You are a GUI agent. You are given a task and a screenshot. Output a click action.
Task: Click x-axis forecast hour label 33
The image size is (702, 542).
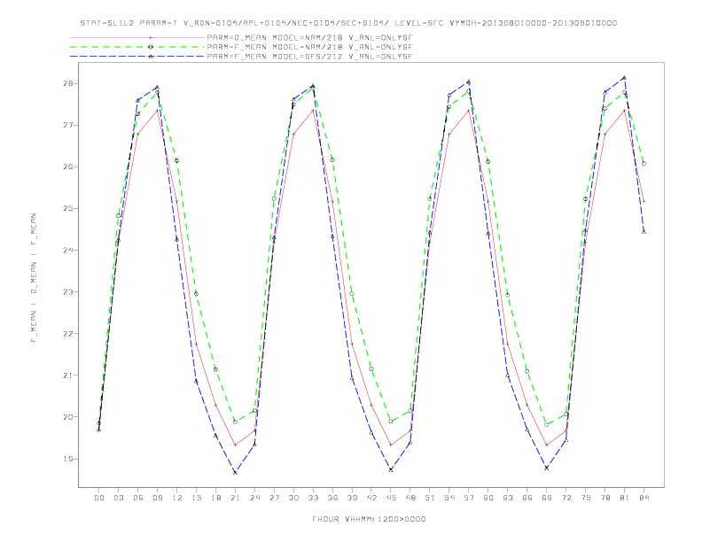point(313,498)
